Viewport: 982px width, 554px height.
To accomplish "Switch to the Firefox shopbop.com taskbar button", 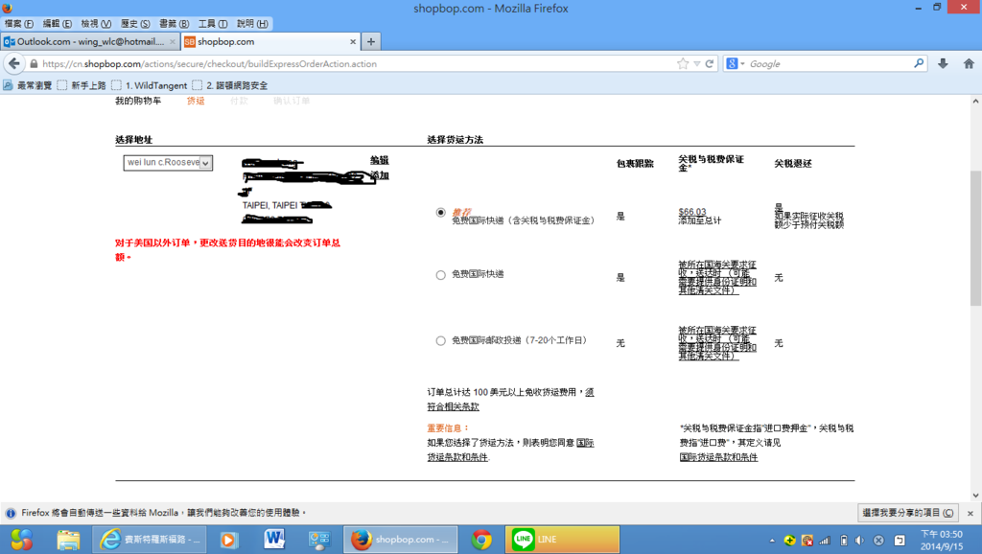I will [400, 540].
